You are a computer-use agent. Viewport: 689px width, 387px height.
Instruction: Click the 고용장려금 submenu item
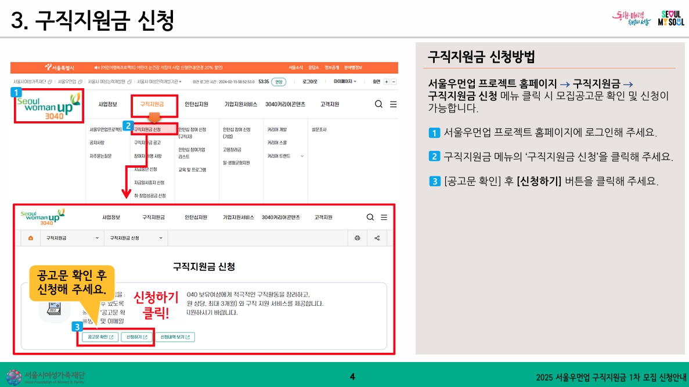[232, 150]
